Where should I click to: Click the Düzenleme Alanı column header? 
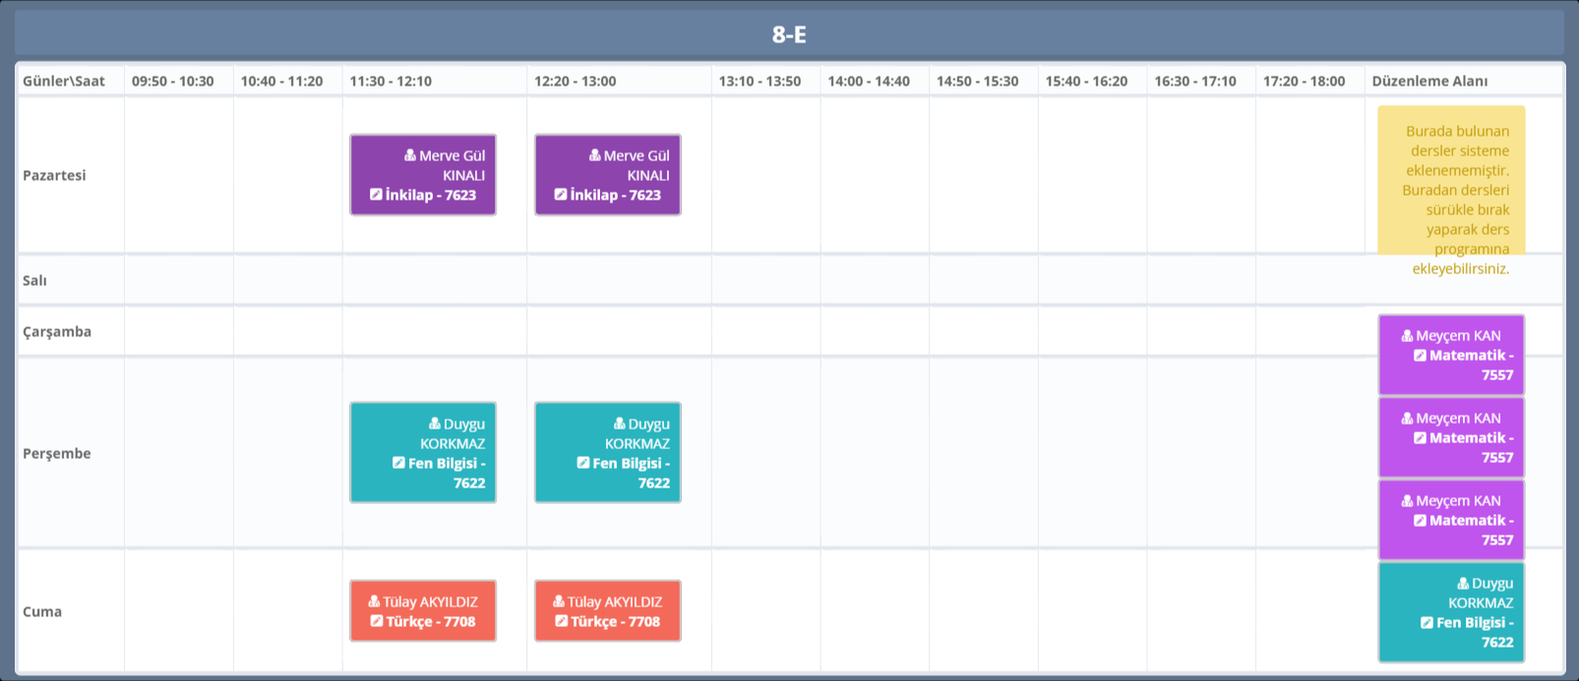1429,81
